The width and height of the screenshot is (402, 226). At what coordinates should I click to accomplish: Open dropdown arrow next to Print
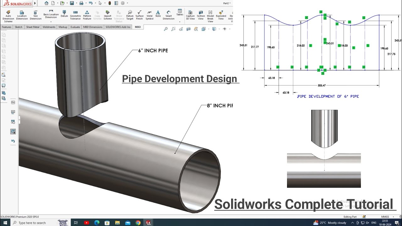pos(86,3)
